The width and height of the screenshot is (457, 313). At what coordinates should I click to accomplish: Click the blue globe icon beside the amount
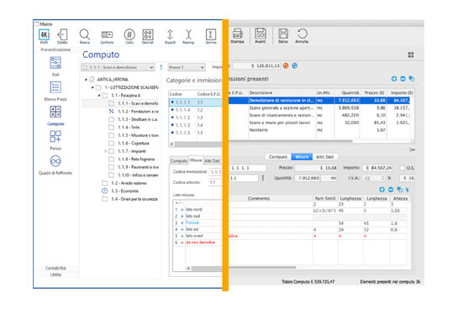(x=295, y=65)
